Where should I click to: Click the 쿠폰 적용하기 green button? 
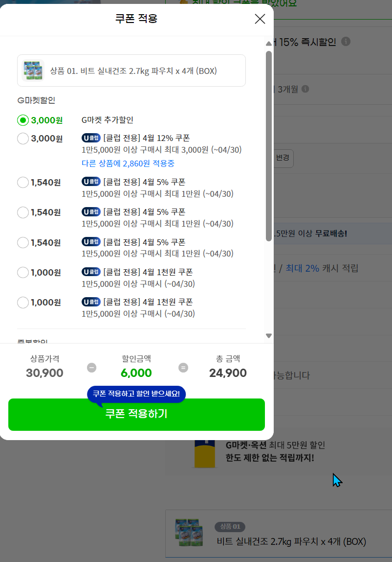pos(136,415)
